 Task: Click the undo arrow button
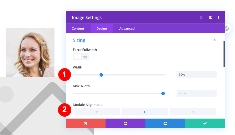coord(125,123)
